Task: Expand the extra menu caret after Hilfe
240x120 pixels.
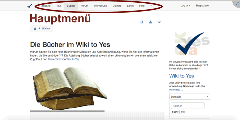Action: coord(151,6)
